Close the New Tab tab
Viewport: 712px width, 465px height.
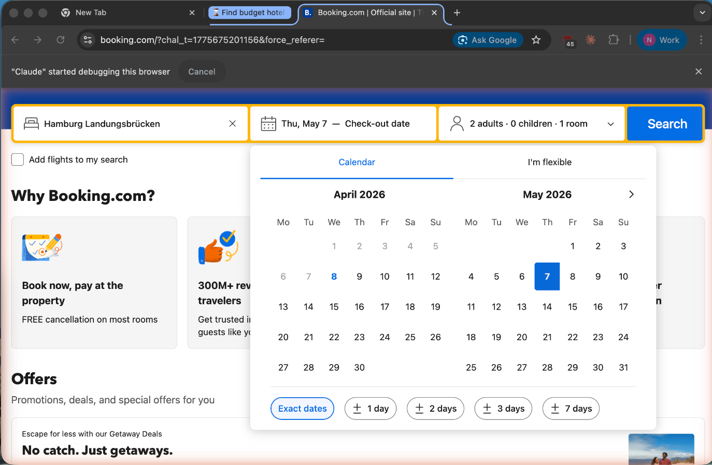(192, 12)
